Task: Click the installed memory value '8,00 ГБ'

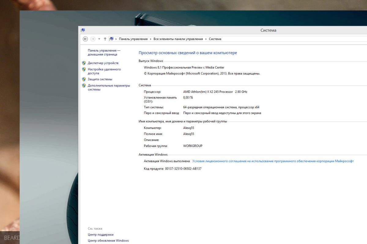Action: (x=188, y=98)
